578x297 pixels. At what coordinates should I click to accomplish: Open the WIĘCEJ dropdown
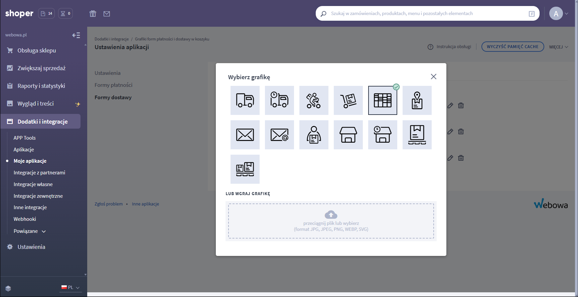tap(558, 47)
